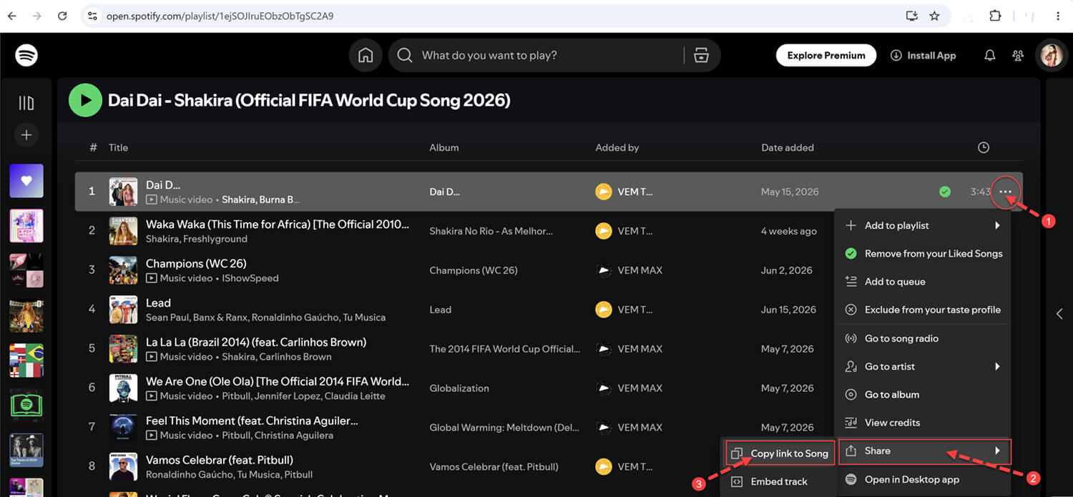Play the Dai Dai playlist green button
Screen dimensions: 1073x497
[x=85, y=100]
